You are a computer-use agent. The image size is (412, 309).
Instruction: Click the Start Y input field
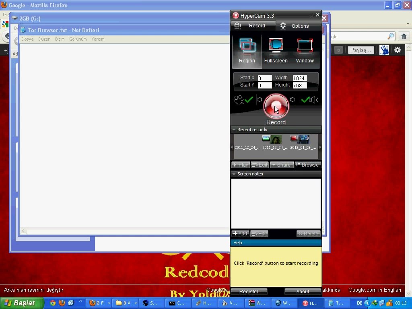(x=265, y=85)
